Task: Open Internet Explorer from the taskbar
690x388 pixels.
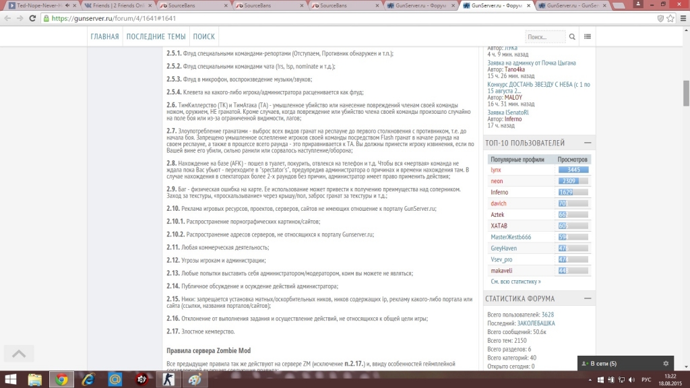Action: pos(88,379)
